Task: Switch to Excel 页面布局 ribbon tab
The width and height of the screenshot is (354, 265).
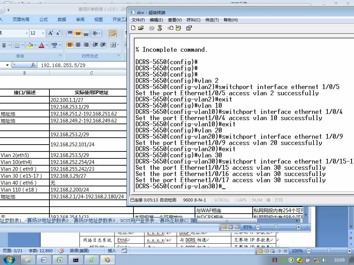Action: (x=21, y=20)
